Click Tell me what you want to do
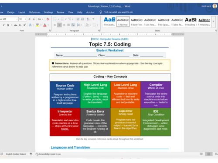218x163 pixels. tap(119, 12)
